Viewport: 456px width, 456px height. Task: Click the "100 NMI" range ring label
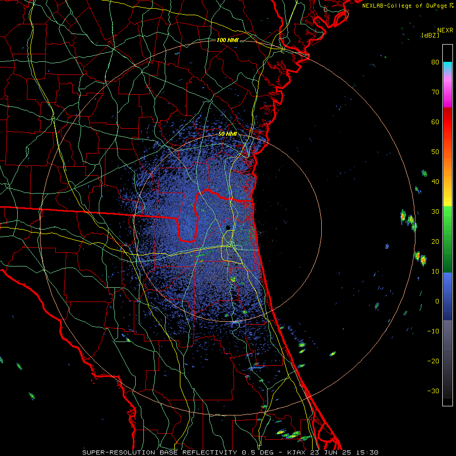(x=227, y=40)
